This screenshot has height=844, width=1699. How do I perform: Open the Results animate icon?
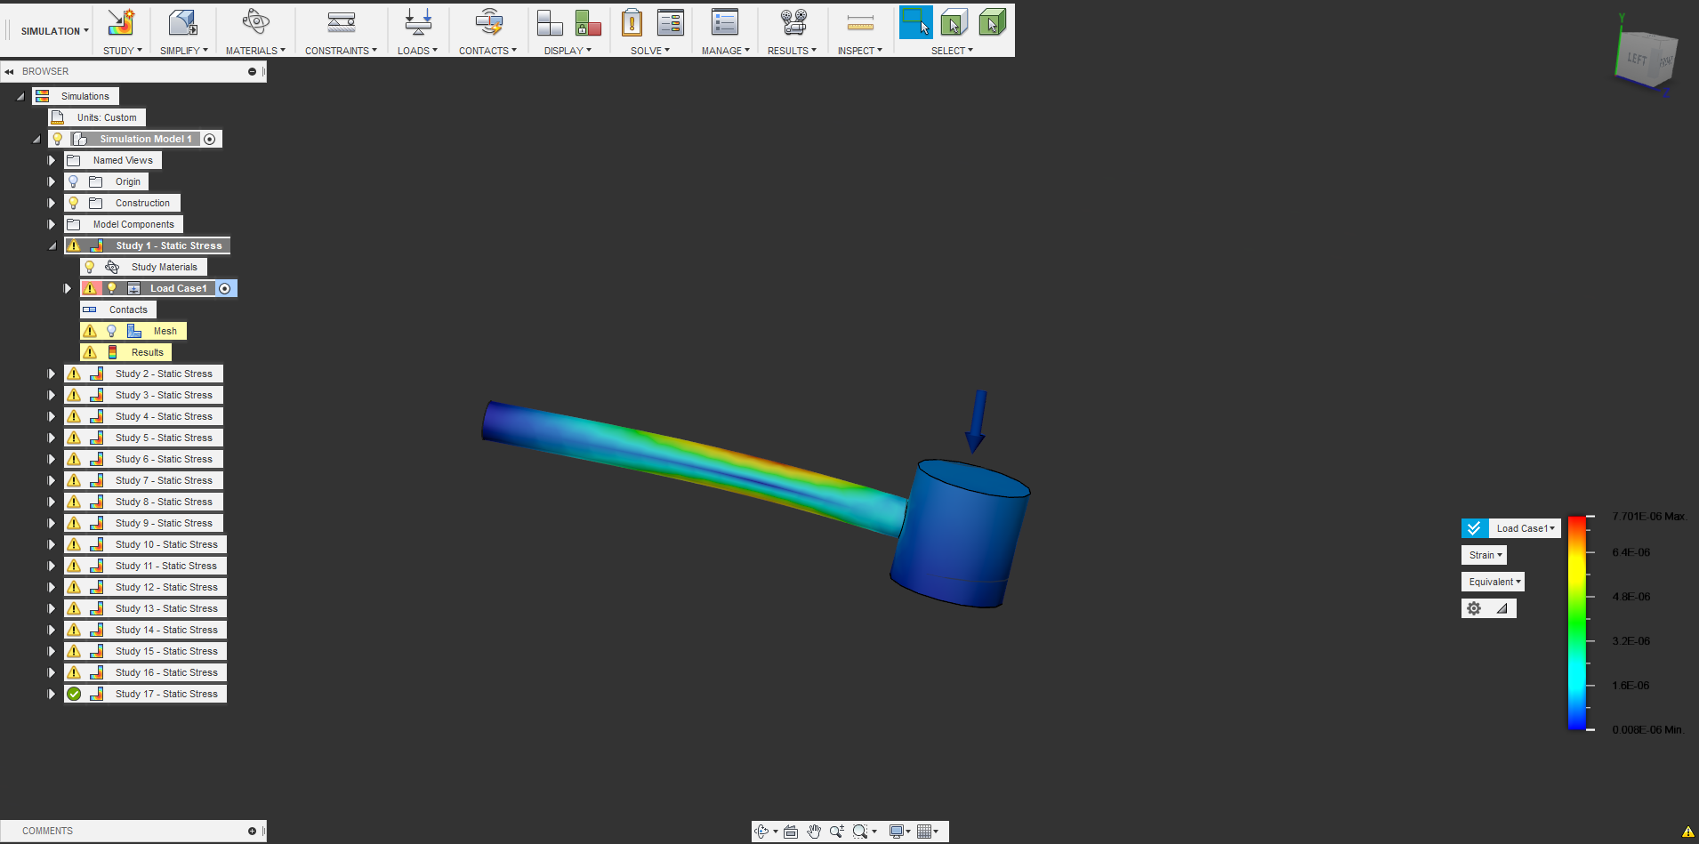[793, 23]
